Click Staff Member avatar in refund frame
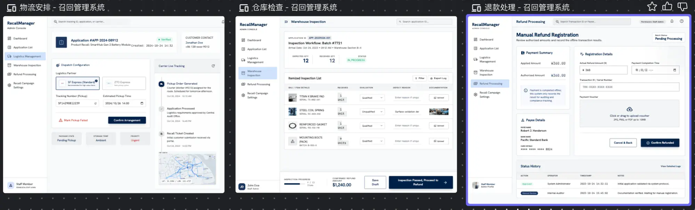The image size is (695, 210). (x=475, y=185)
